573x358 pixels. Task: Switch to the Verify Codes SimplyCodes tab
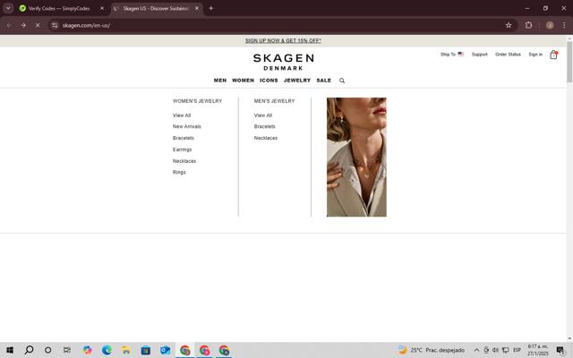58,8
